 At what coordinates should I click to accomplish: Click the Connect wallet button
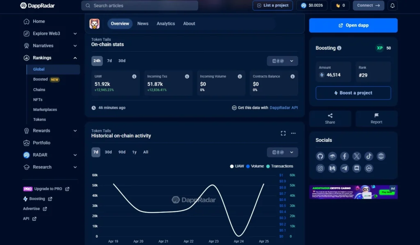click(368, 5)
